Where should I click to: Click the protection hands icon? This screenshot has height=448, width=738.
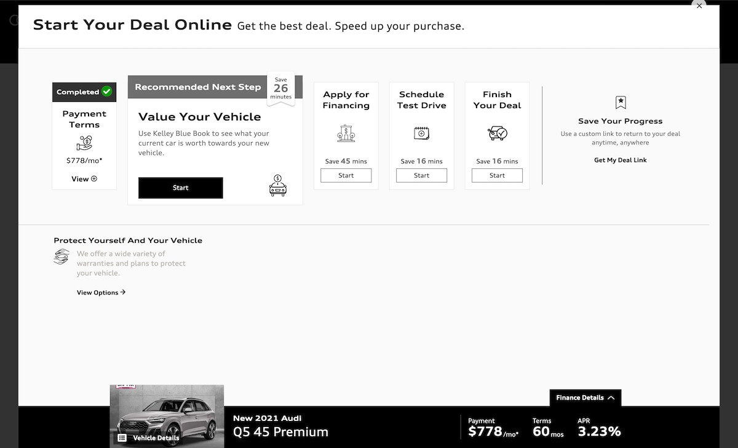61,257
